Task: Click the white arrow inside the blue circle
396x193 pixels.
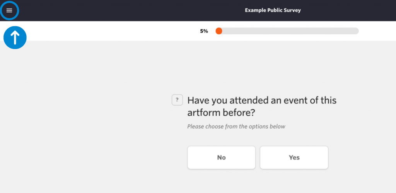Action: [x=15, y=37]
